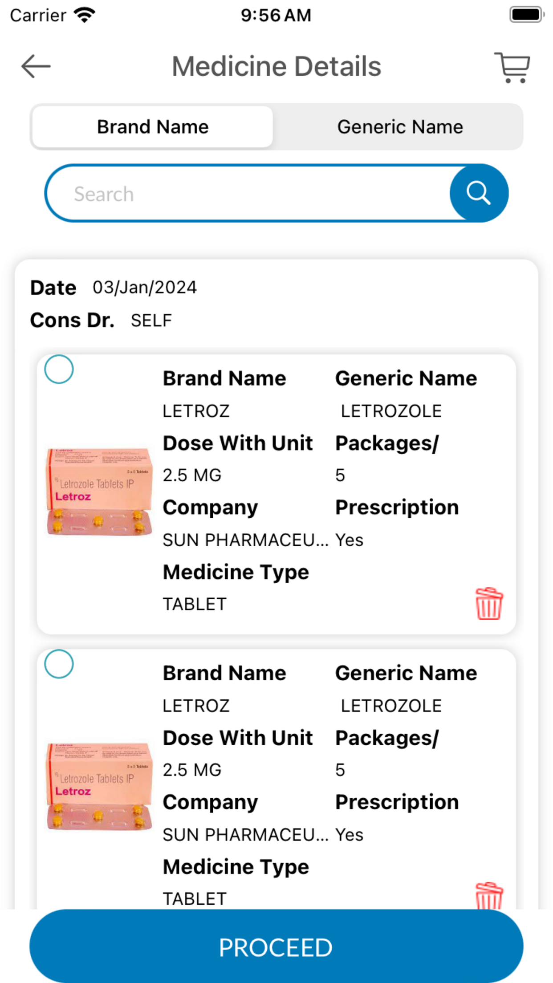Image resolution: width=553 pixels, height=983 pixels.
Task: Open the shopping cart
Action: [512, 68]
